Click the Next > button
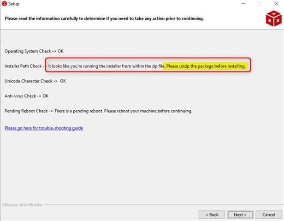This screenshot has height=221, width=284. [x=240, y=215]
